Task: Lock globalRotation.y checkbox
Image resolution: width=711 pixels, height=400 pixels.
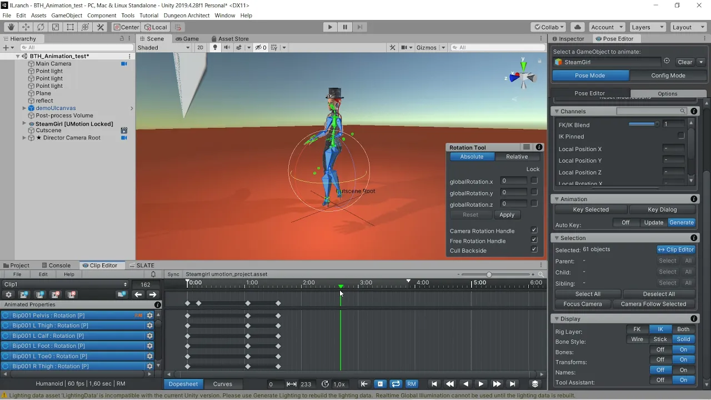Action: [534, 192]
